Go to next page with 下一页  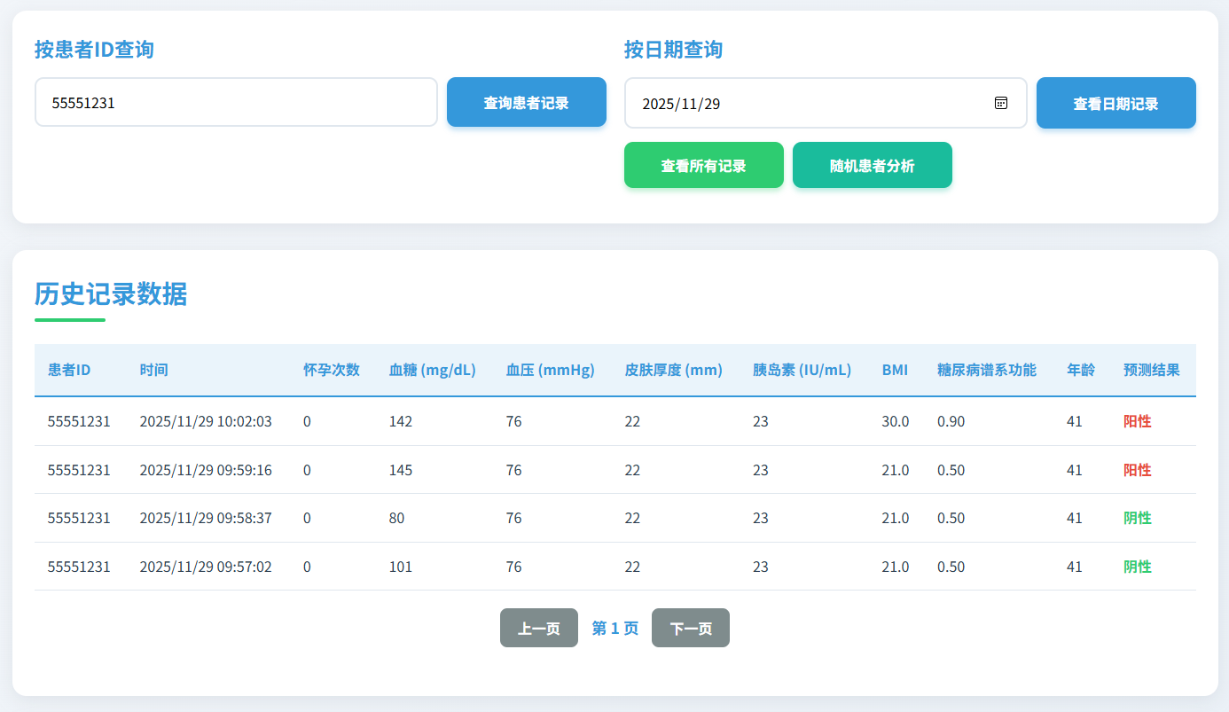(691, 628)
